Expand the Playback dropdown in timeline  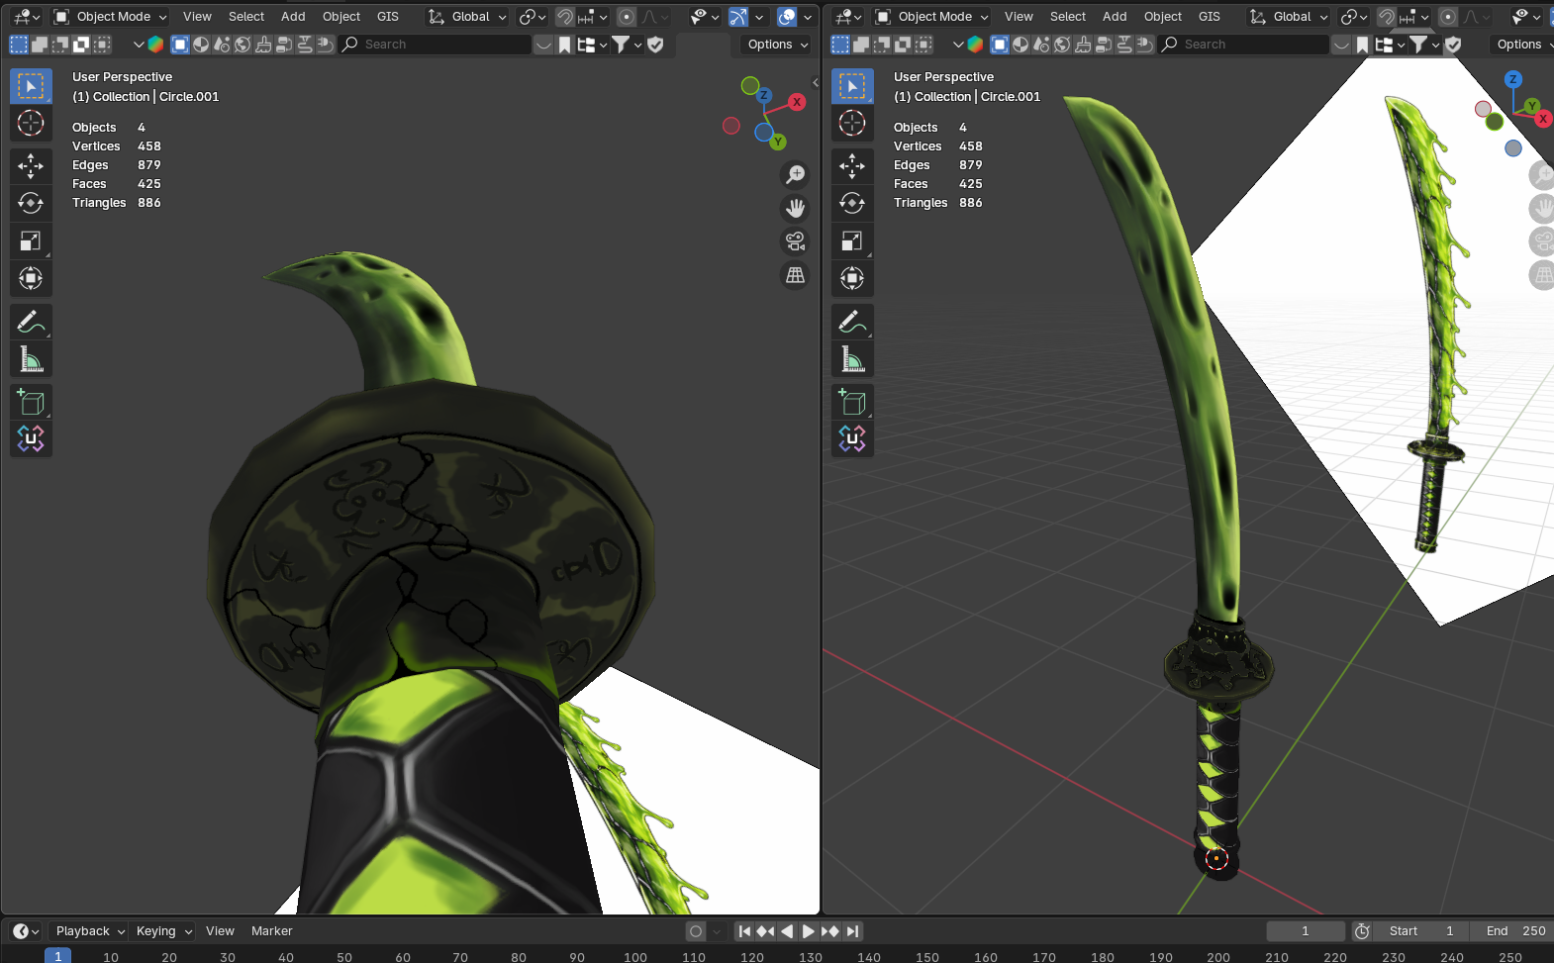pos(90,931)
